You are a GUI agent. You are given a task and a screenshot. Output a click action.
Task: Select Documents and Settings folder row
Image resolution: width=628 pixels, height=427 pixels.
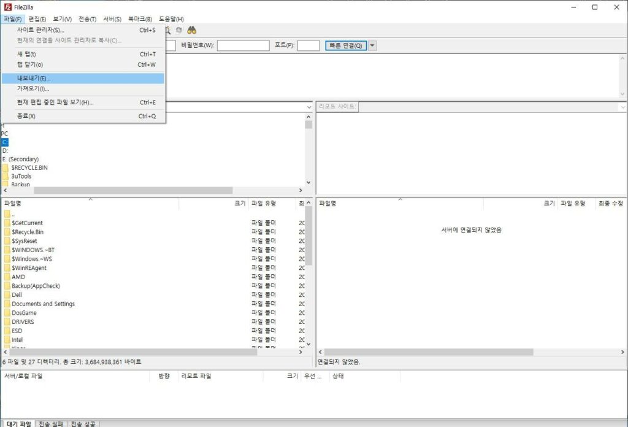(x=153, y=304)
